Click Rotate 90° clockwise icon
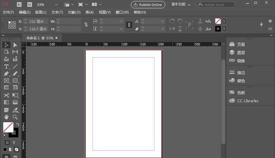 coord(172,22)
